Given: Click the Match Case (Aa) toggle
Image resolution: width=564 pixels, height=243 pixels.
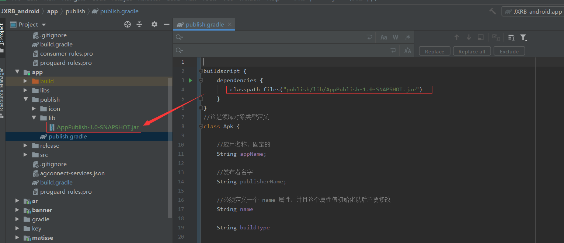Looking at the screenshot, I should click(x=384, y=37).
